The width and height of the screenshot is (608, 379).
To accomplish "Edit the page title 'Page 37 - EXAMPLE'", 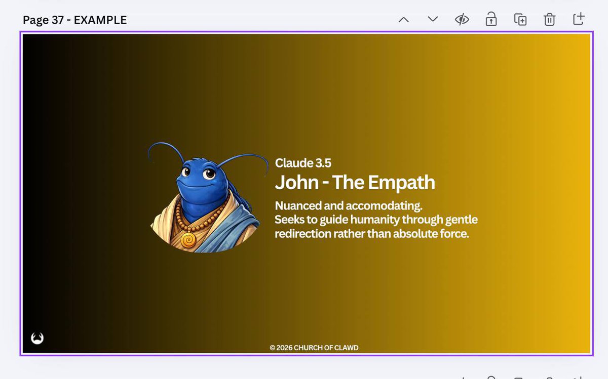I will 74,20.
